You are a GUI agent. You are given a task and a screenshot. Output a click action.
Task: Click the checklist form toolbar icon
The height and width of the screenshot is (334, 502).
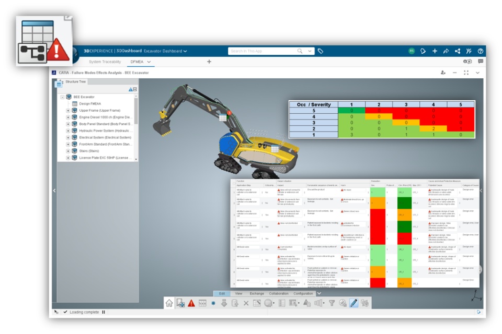pyautogui.click(x=282, y=303)
